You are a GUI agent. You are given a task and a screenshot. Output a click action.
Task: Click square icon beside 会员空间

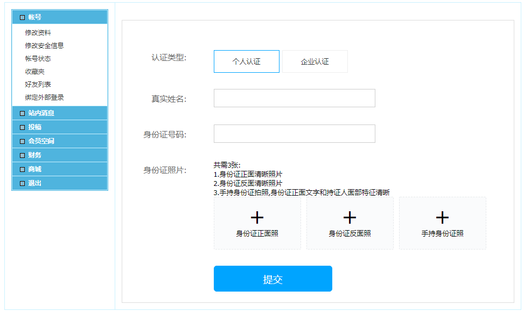coord(22,141)
